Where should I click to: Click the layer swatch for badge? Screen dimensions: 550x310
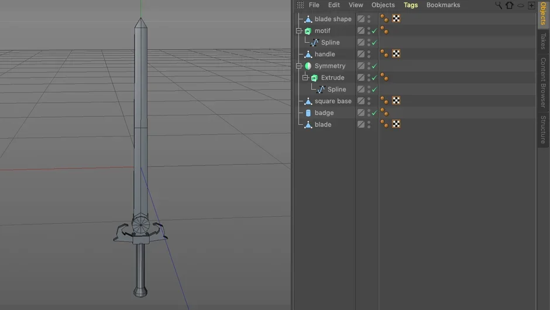pyautogui.click(x=361, y=113)
